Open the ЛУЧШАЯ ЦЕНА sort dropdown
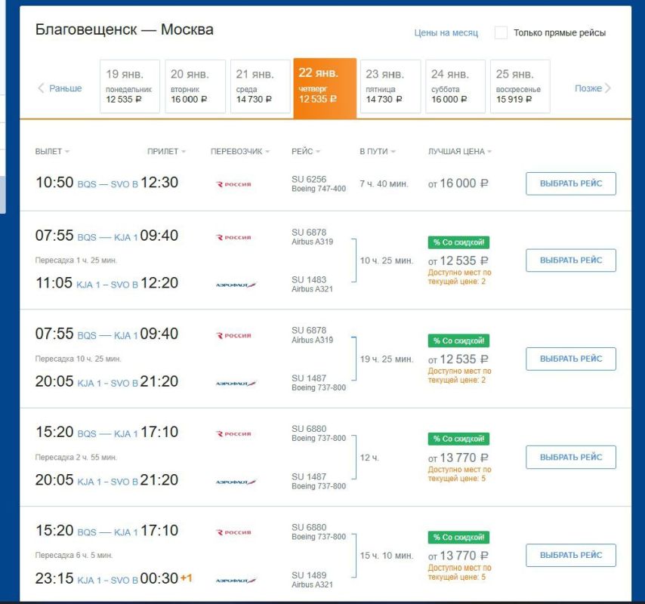This screenshot has width=645, height=604. 460,151
